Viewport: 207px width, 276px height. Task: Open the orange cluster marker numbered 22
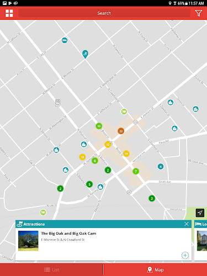(x=121, y=131)
